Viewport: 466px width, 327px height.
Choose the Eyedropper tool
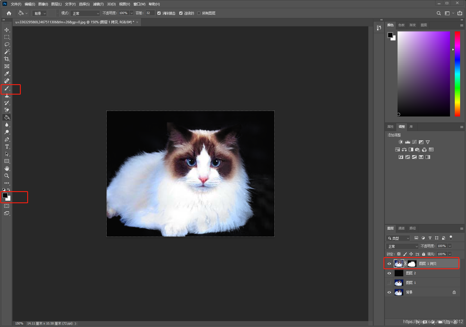coord(7,74)
